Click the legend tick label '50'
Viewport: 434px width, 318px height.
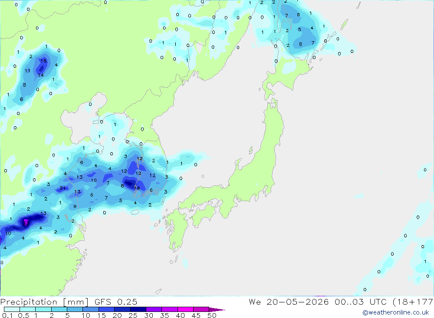tap(212, 315)
